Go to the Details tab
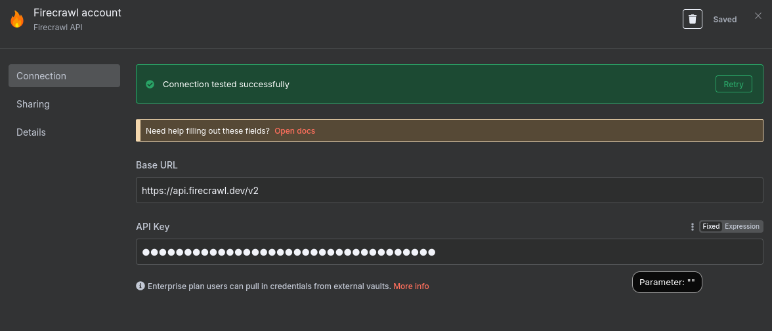 tap(31, 132)
